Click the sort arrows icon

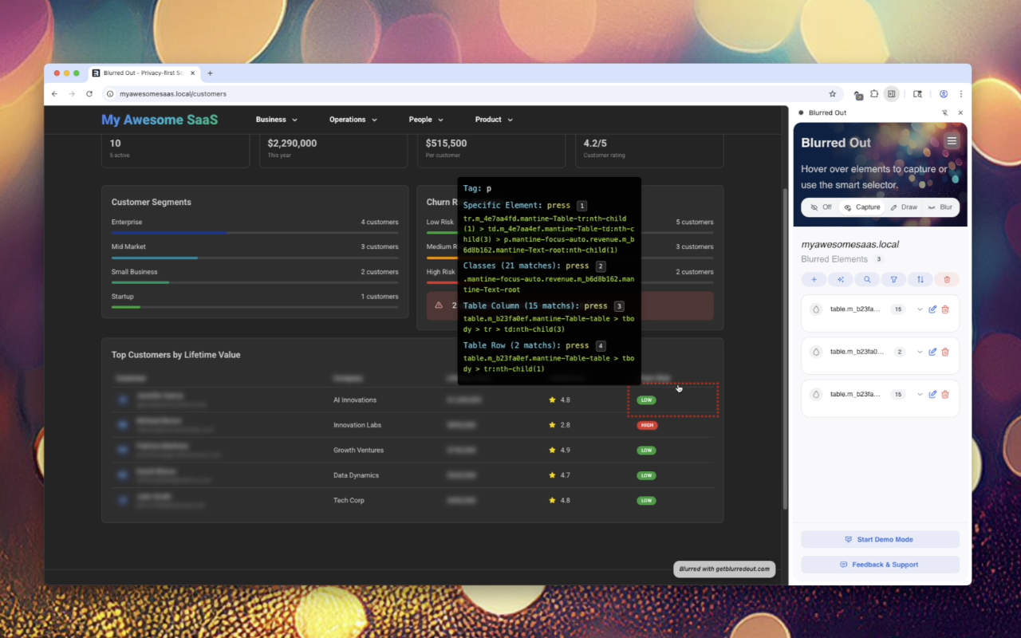920,280
